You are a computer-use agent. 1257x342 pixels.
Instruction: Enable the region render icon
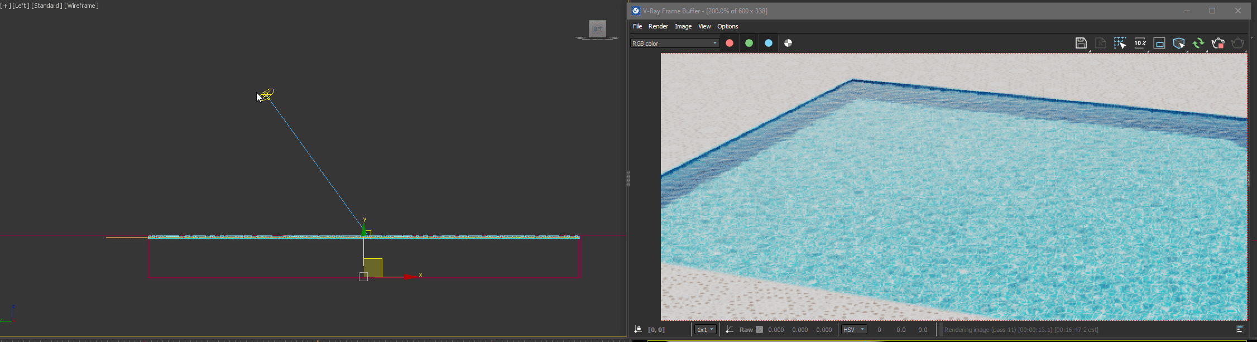[1159, 43]
